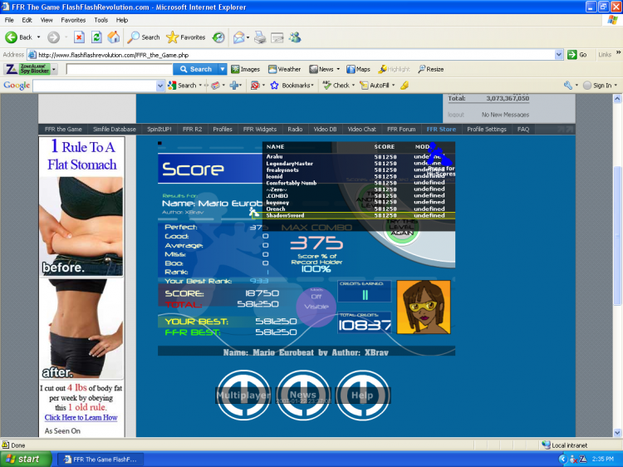Toggle the popup blocker icon in Google toolbar
This screenshot has width=623, height=467.
(x=255, y=85)
